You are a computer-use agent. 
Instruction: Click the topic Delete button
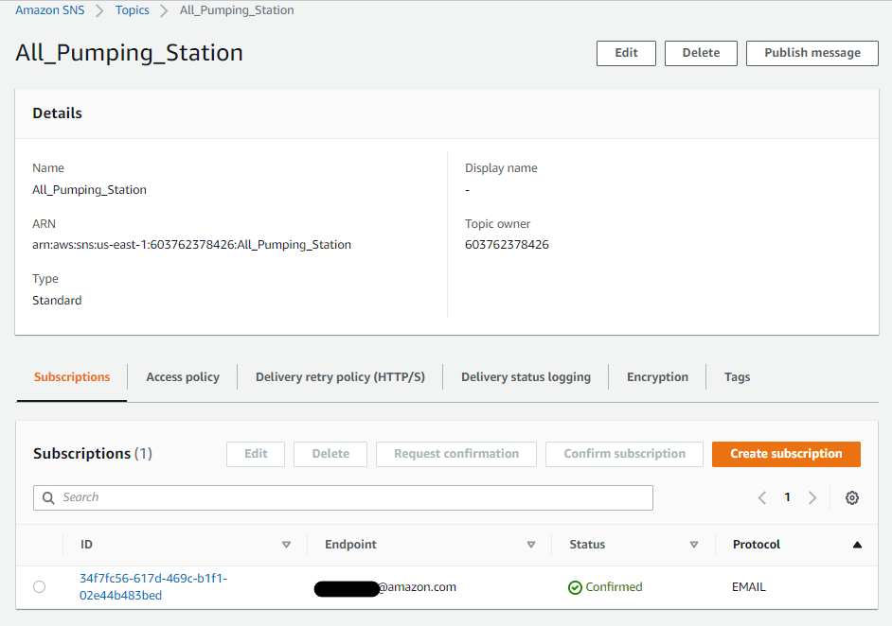[x=701, y=53]
